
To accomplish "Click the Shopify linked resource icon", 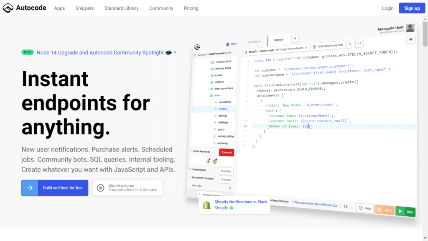I will click(x=208, y=161).
